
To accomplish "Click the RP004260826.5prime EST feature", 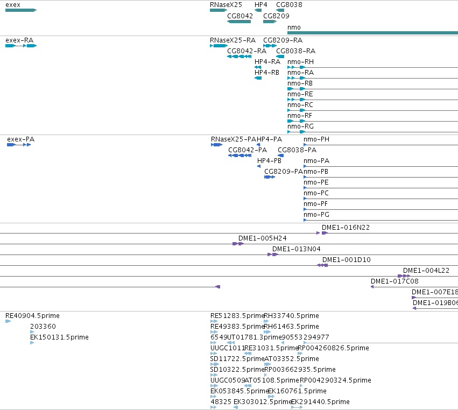I will [x=300, y=354].
